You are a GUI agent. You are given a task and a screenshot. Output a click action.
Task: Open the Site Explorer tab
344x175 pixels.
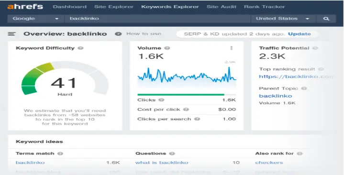pyautogui.click(x=114, y=7)
